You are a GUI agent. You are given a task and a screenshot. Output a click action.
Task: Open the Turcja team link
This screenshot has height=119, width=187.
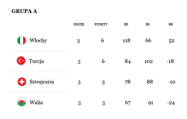click(x=36, y=61)
